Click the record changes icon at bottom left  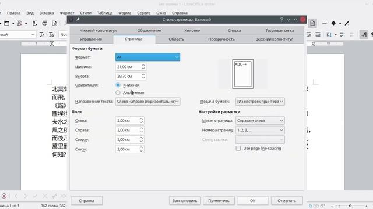point(4,196)
